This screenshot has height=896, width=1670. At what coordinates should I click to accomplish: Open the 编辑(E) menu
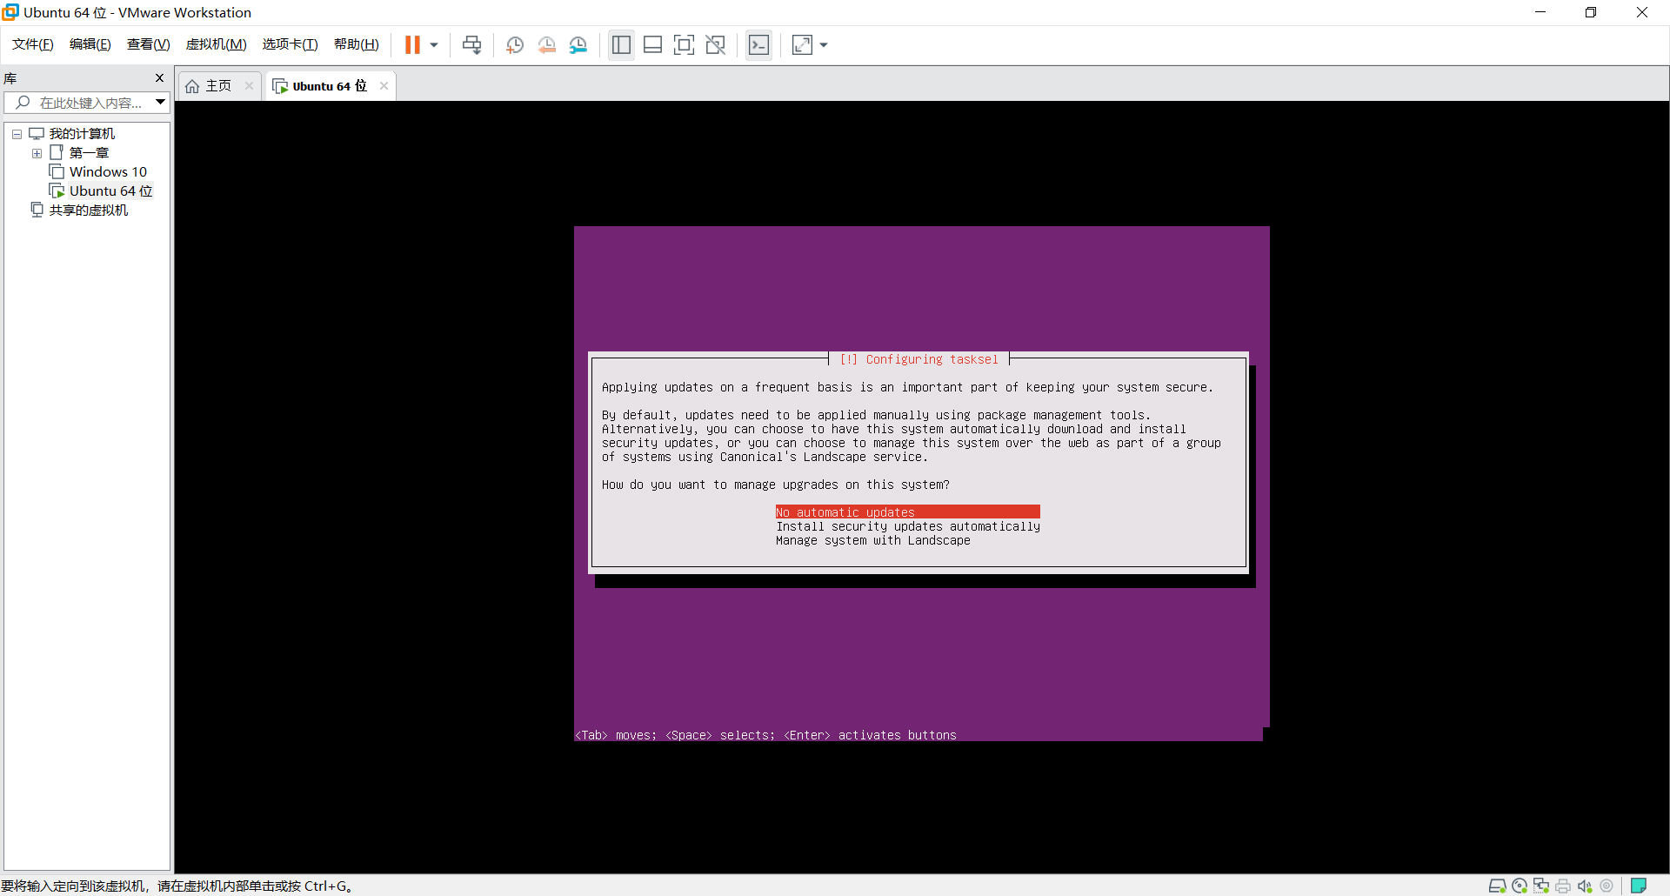click(x=90, y=44)
